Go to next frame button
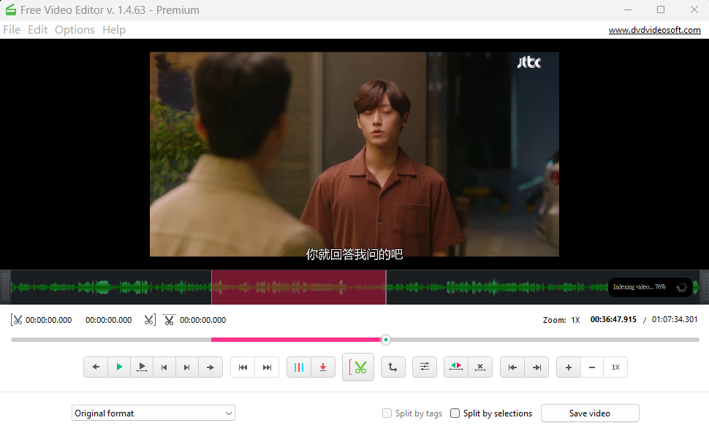This screenshot has width=709, height=431. 186,367
